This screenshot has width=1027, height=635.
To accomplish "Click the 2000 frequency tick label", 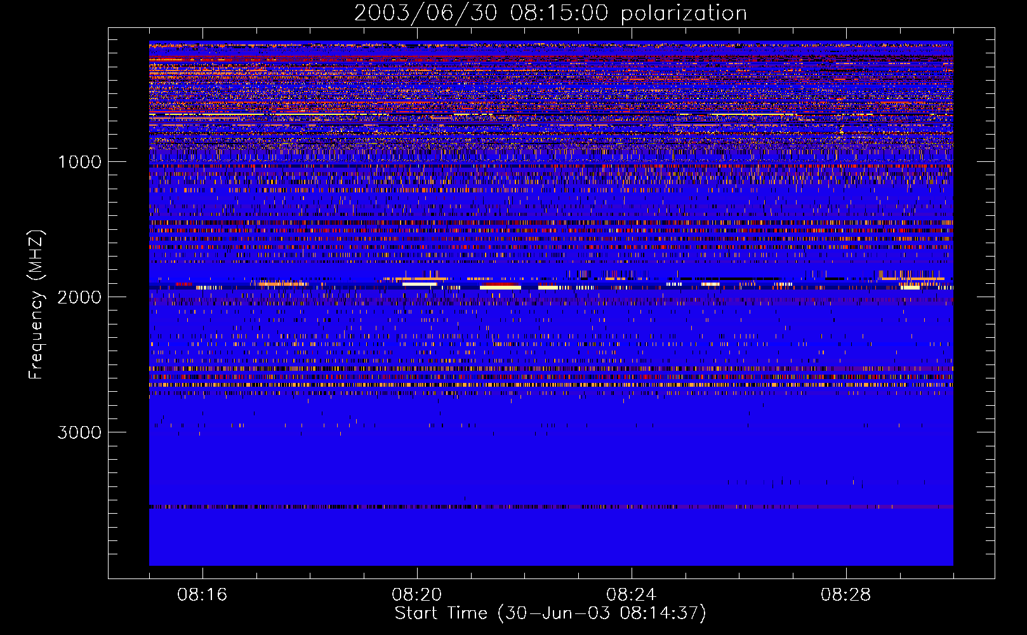I will [80, 297].
